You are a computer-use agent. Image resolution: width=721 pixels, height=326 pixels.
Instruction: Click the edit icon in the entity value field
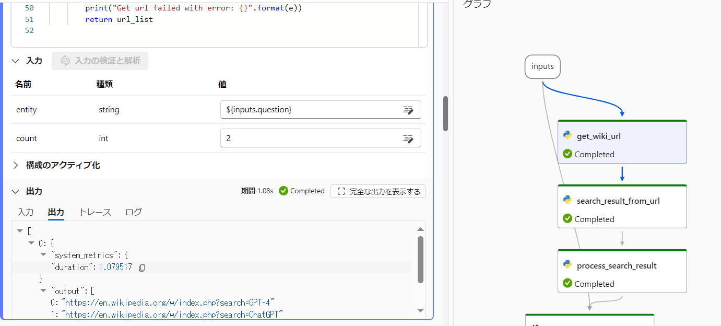(x=408, y=110)
